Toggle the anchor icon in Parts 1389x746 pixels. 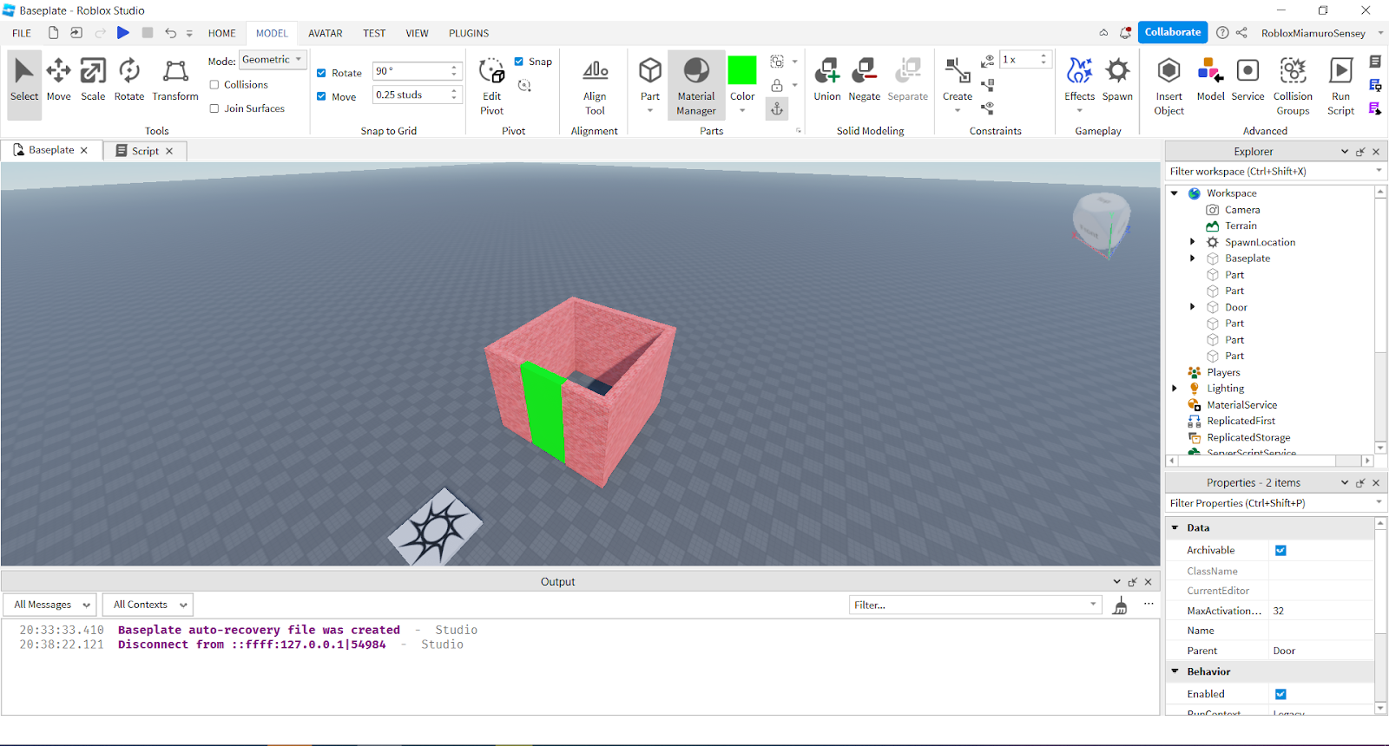click(x=777, y=108)
